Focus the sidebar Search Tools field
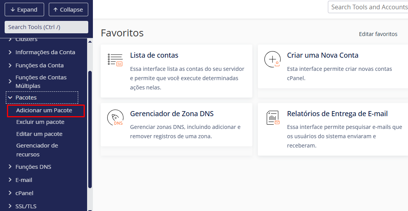This screenshot has height=211, width=408. 46,27
